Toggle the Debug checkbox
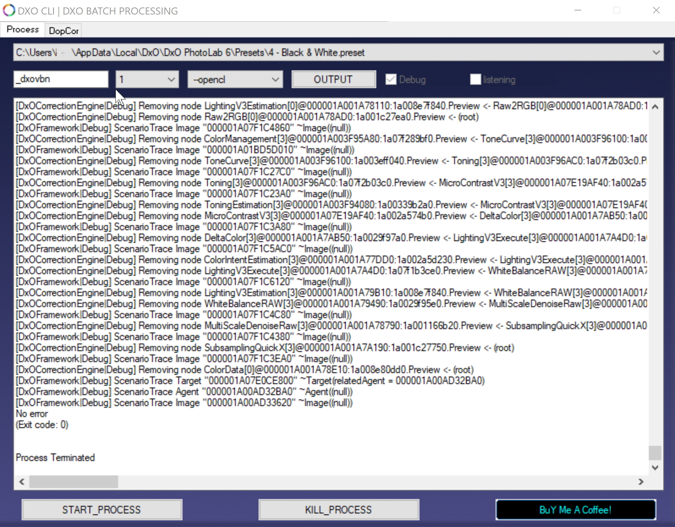 point(391,79)
